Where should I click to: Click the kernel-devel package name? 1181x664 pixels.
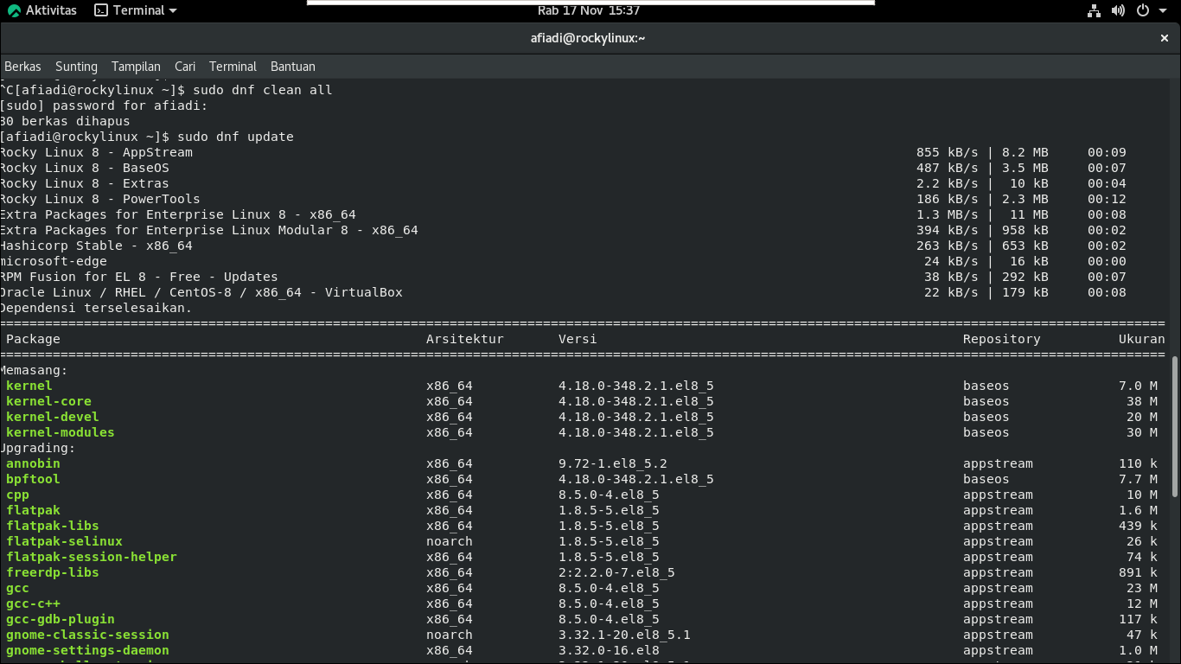(x=52, y=417)
